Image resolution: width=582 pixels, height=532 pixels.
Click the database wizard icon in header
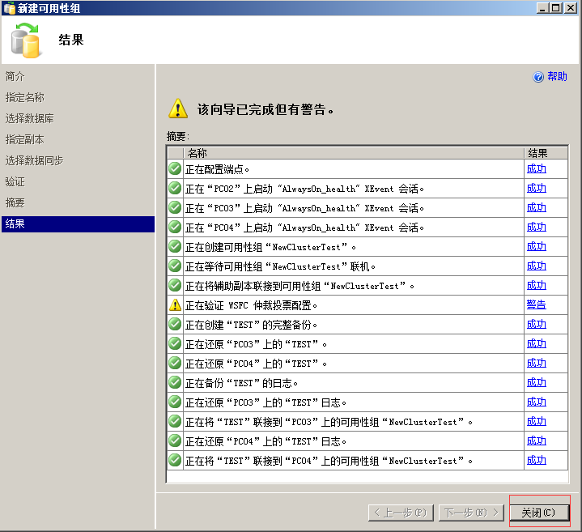click(x=27, y=40)
